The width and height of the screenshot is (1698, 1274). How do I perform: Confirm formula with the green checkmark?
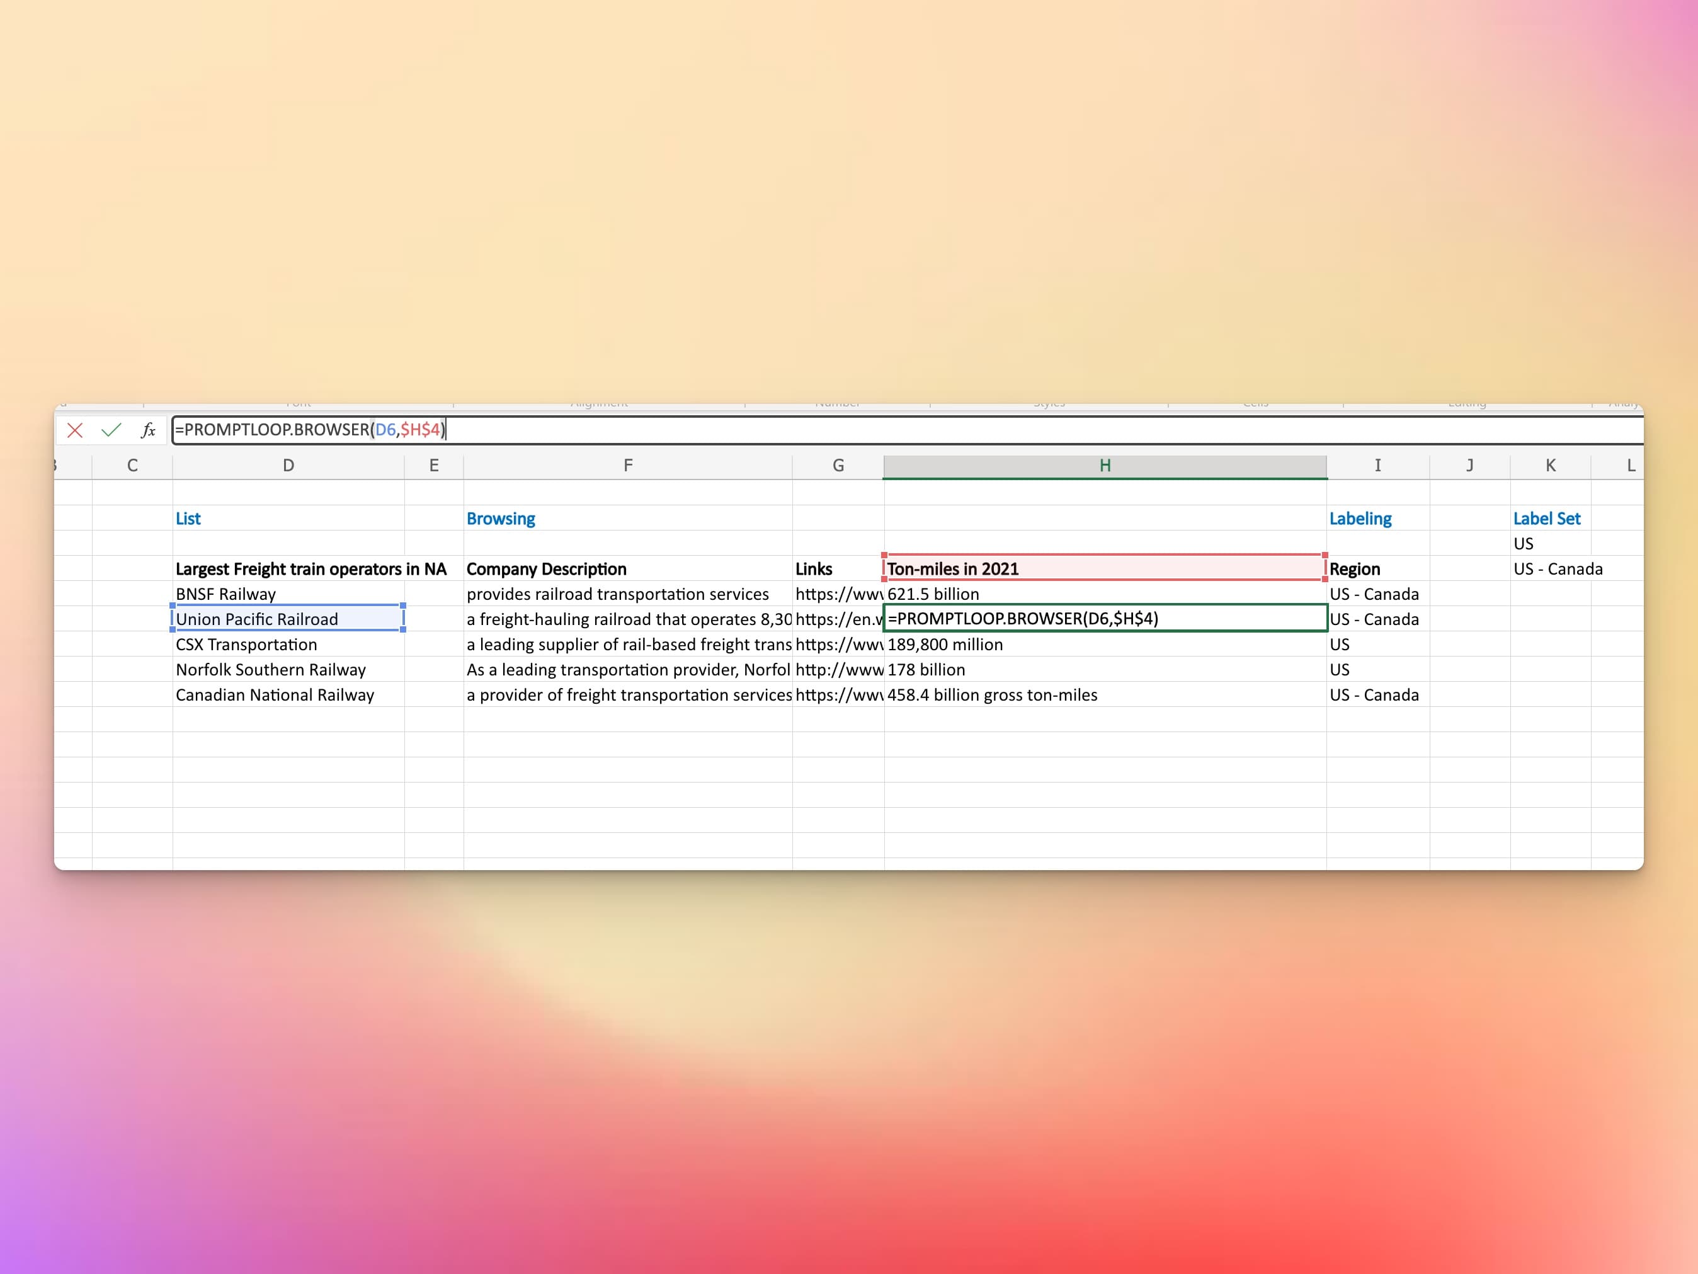tap(111, 430)
